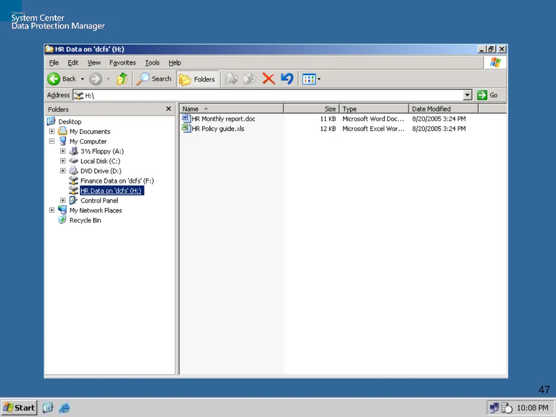
Task: Sort files by the Type column header
Action: (x=374, y=109)
